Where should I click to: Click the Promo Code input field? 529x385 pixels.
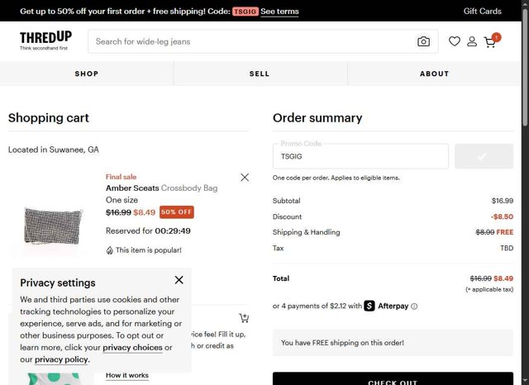point(360,156)
